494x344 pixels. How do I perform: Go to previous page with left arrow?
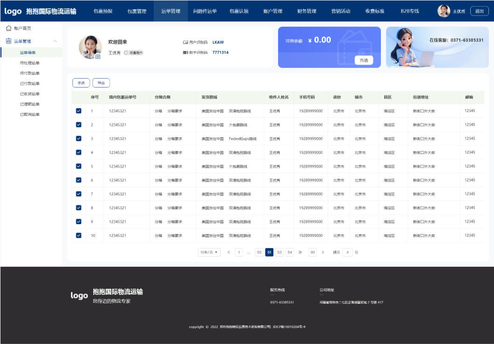pos(229,252)
